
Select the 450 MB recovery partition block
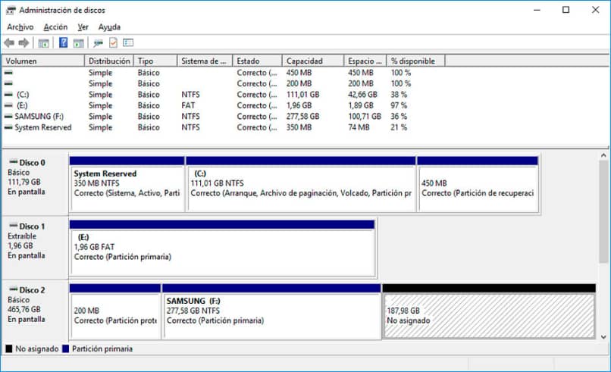coord(478,185)
